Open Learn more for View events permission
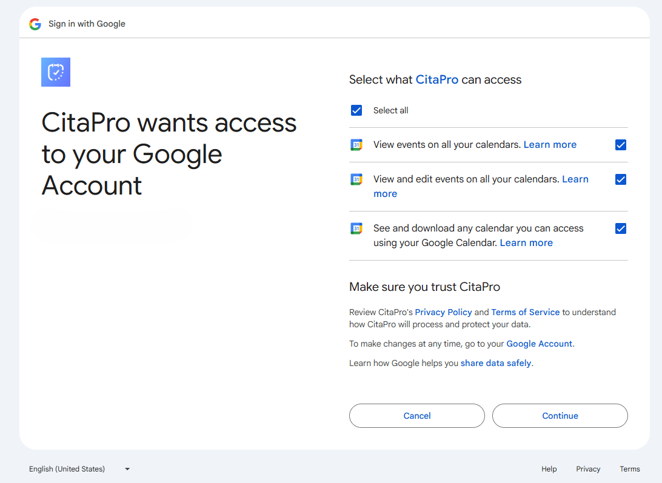 click(x=550, y=145)
